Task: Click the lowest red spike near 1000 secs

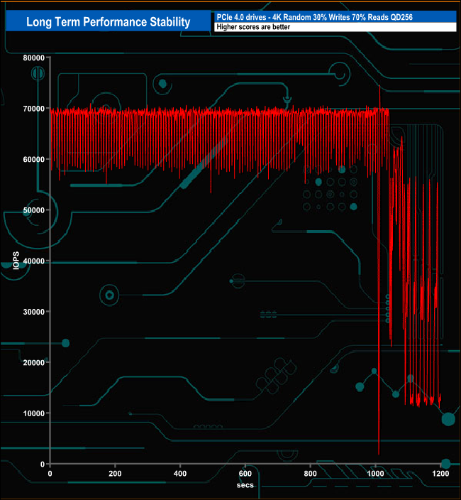Action: click(379, 452)
